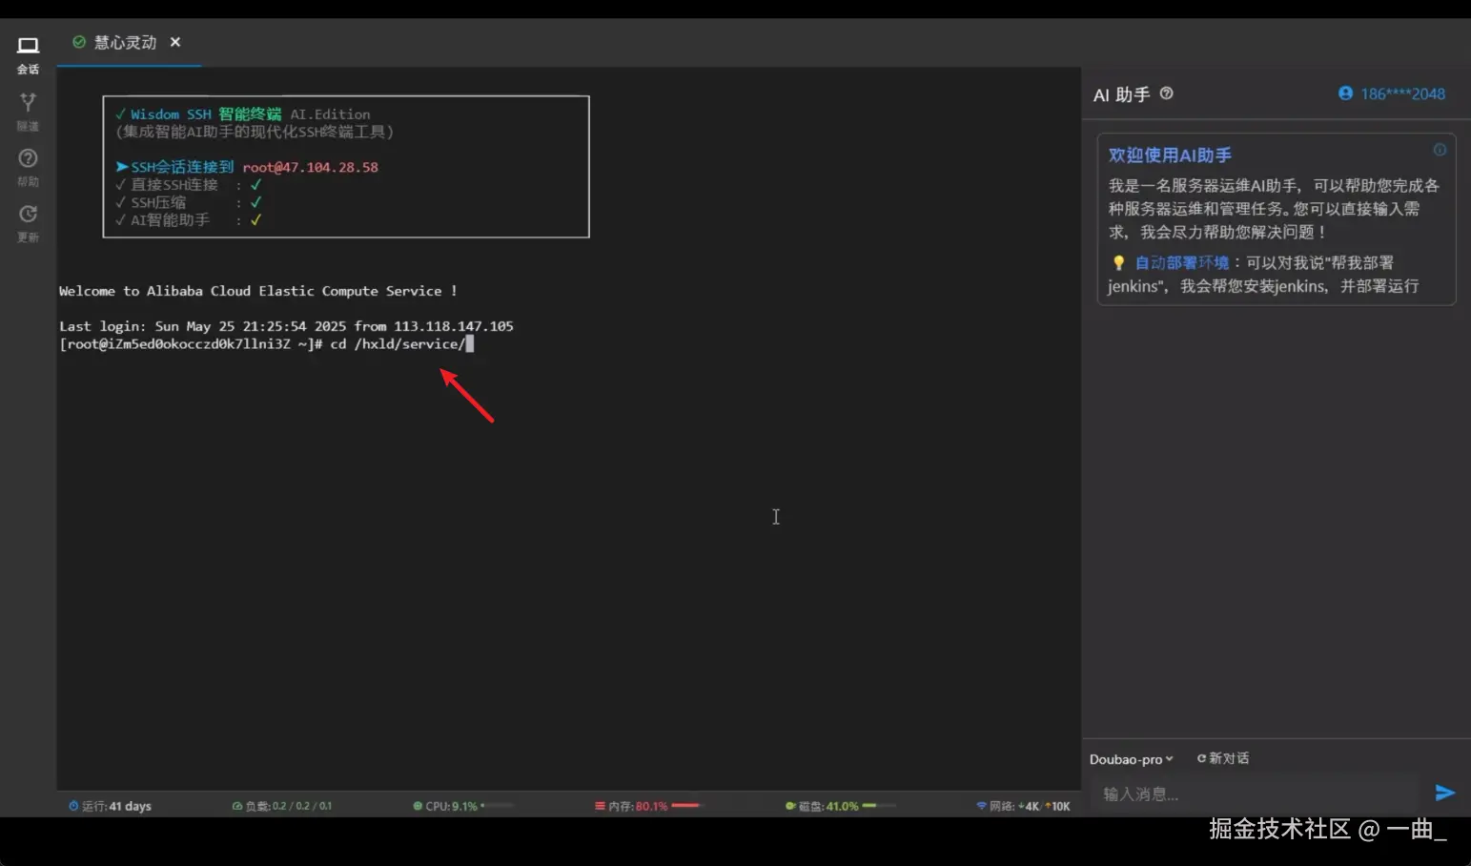Image resolution: width=1471 pixels, height=866 pixels.
Task: Click the Wisdom SSH 智能终端 banner title
Action: [x=206, y=113]
